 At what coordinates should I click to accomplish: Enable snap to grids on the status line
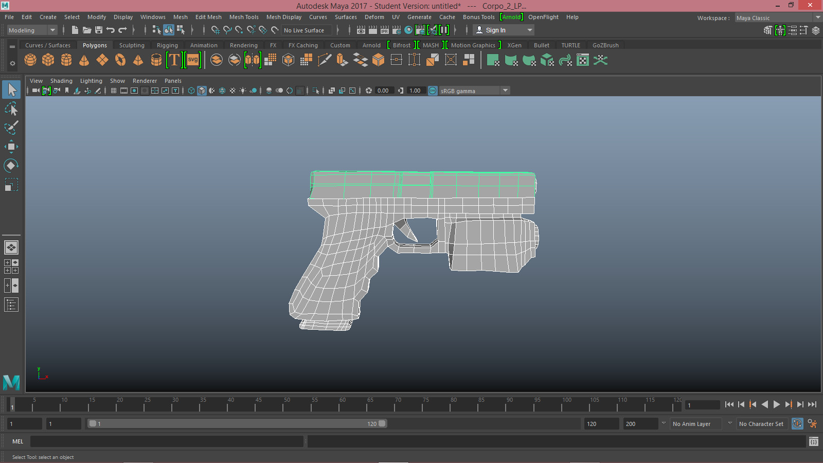coord(217,30)
